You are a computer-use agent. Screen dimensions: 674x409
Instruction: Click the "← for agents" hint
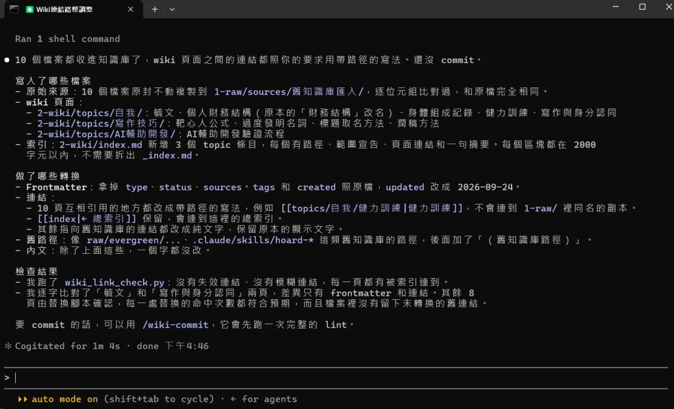coord(263,399)
